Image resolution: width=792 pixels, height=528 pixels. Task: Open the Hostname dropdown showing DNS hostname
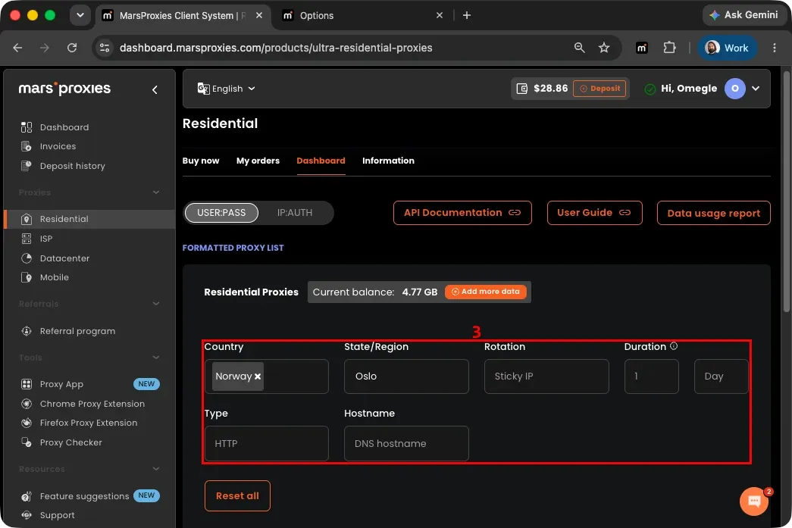406,444
